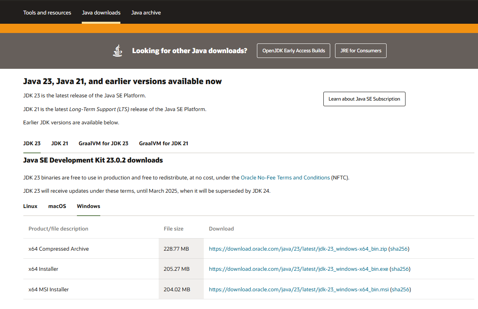478x309 pixels.
Task: Click the x64 MSI Installer row label
Action: 48,290
